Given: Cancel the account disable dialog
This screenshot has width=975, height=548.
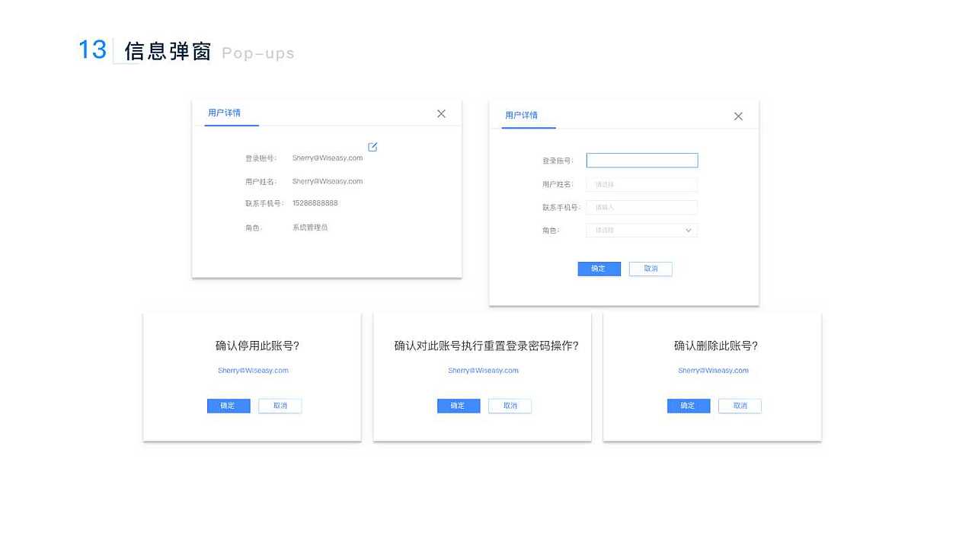Looking at the screenshot, I should click(x=280, y=406).
